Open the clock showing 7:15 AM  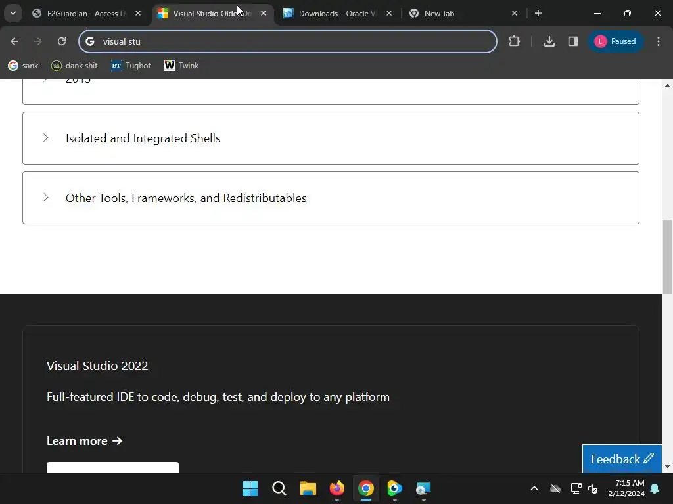tap(626, 488)
